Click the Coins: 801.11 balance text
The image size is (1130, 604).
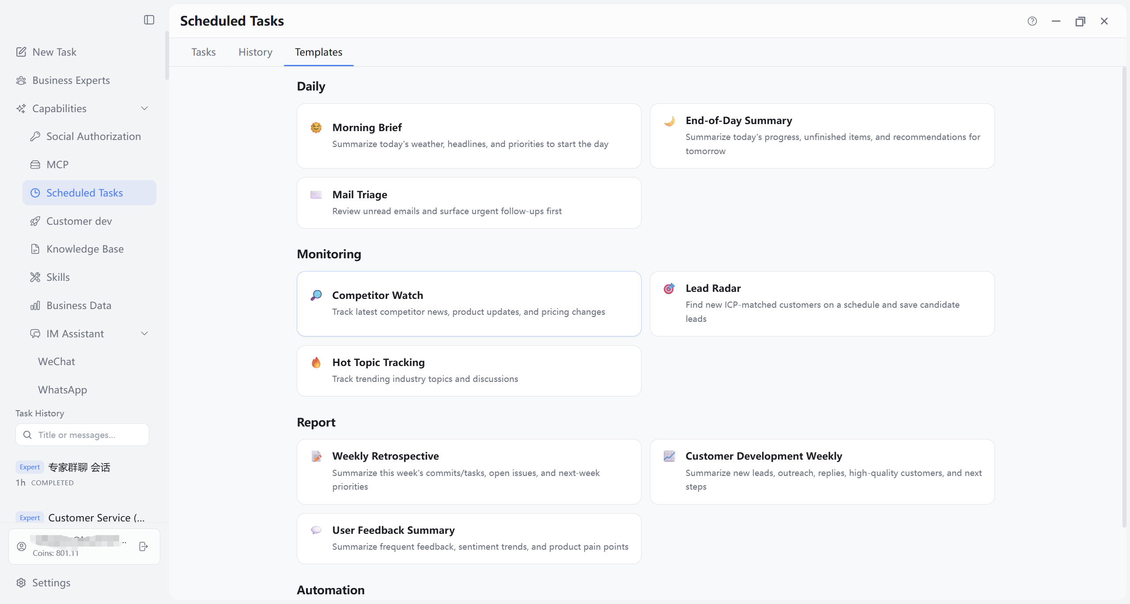click(x=56, y=553)
